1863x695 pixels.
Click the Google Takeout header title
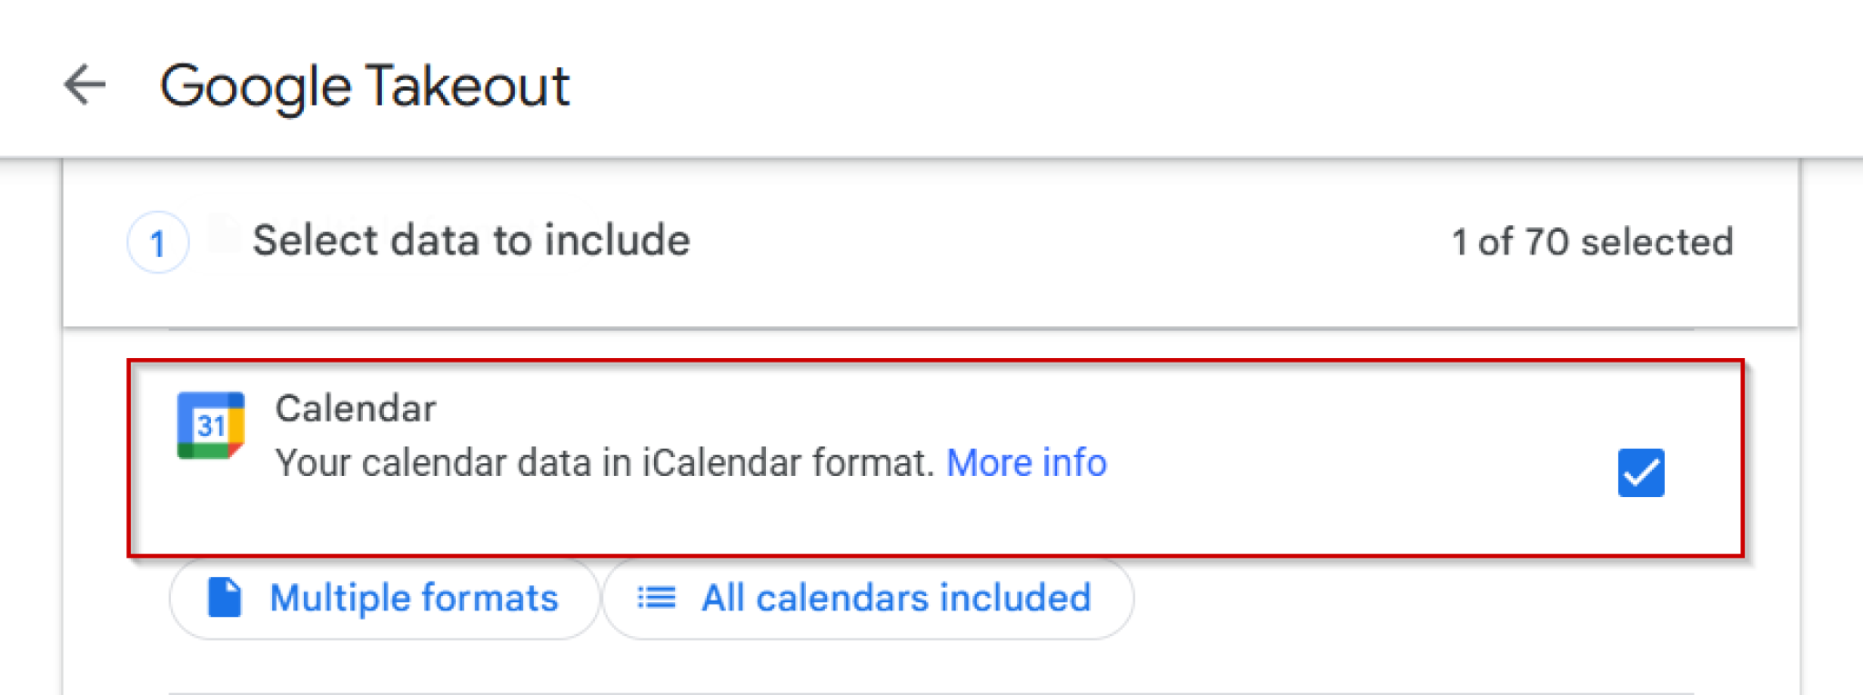pos(367,84)
